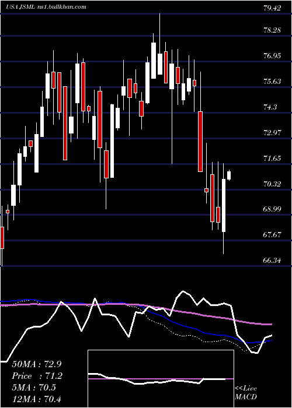Click the 5MA : 70.5 readout
This screenshot has height=408, width=292.
tap(34, 388)
